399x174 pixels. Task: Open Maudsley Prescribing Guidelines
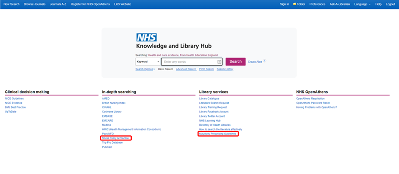coord(218,134)
